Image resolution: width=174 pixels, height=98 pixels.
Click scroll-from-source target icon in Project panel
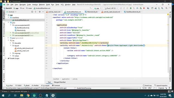coord(32,12)
